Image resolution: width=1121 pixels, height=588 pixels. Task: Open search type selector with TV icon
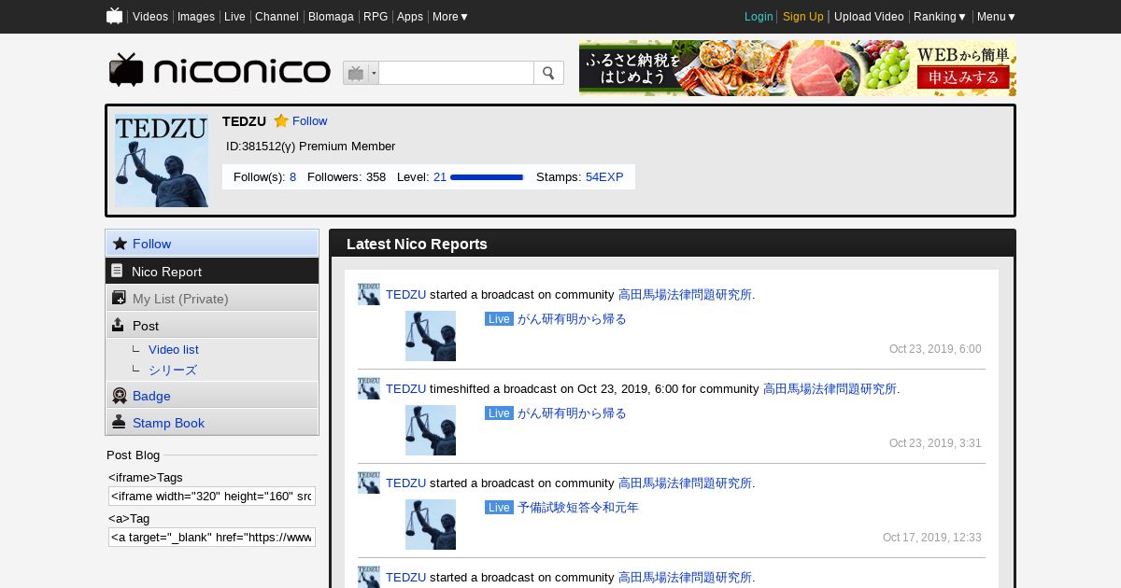tap(361, 73)
